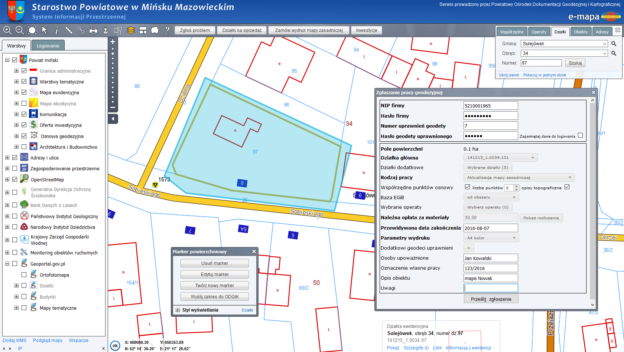Screen dimensions: 624x352
Task: Check Zapamiętaj dane do logowania box
Action: [x=581, y=135]
